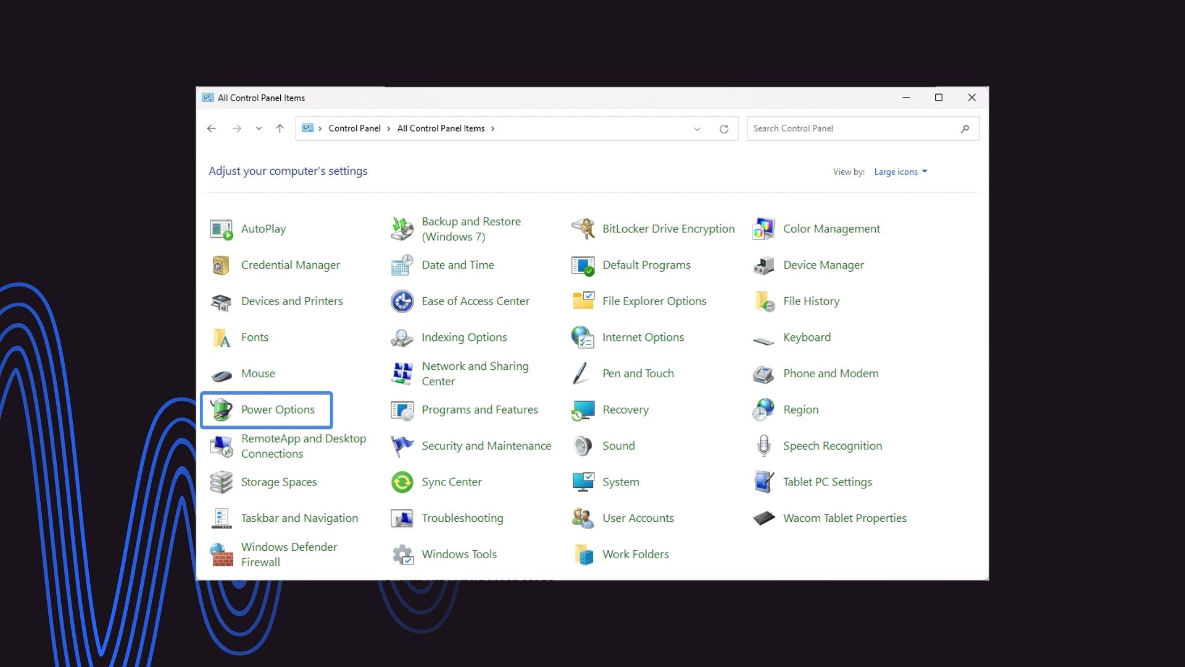
Task: Go up one level with up arrow
Action: click(x=280, y=128)
